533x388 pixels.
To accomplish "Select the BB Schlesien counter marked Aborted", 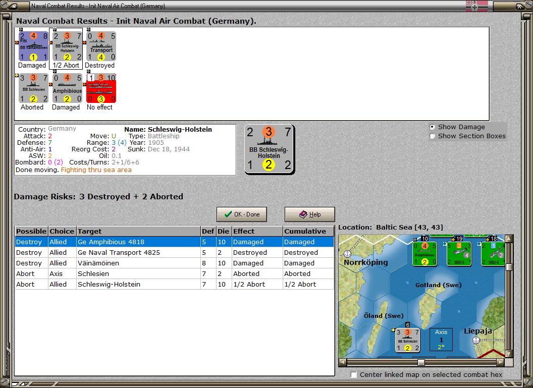I will [33, 88].
